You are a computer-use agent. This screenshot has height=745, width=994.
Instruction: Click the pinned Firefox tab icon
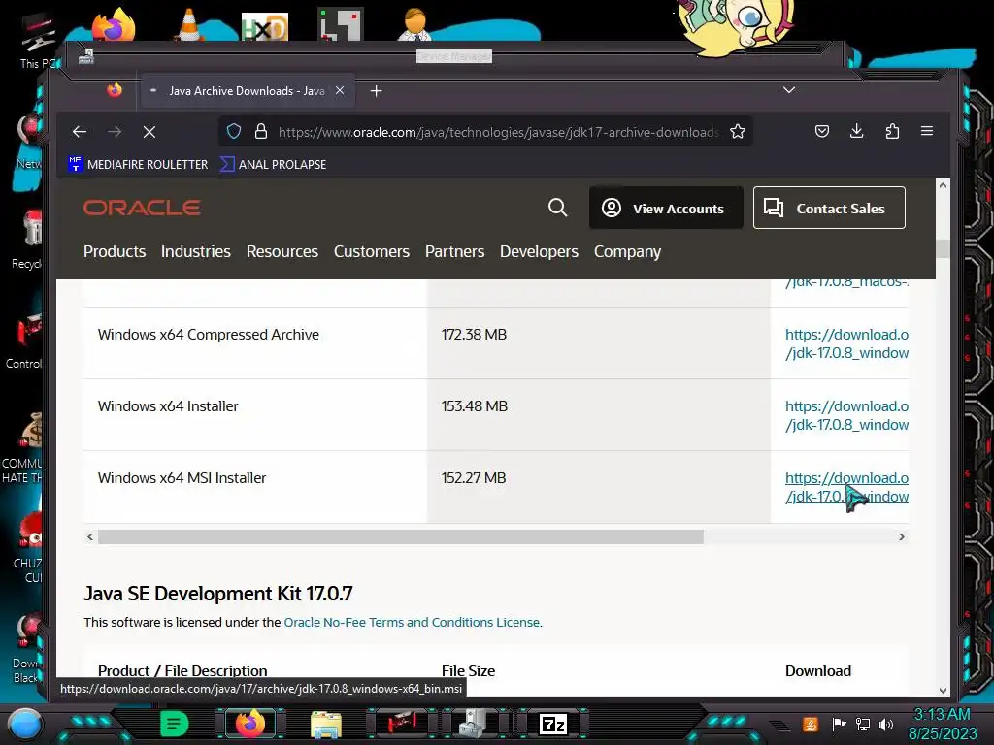coord(115,90)
